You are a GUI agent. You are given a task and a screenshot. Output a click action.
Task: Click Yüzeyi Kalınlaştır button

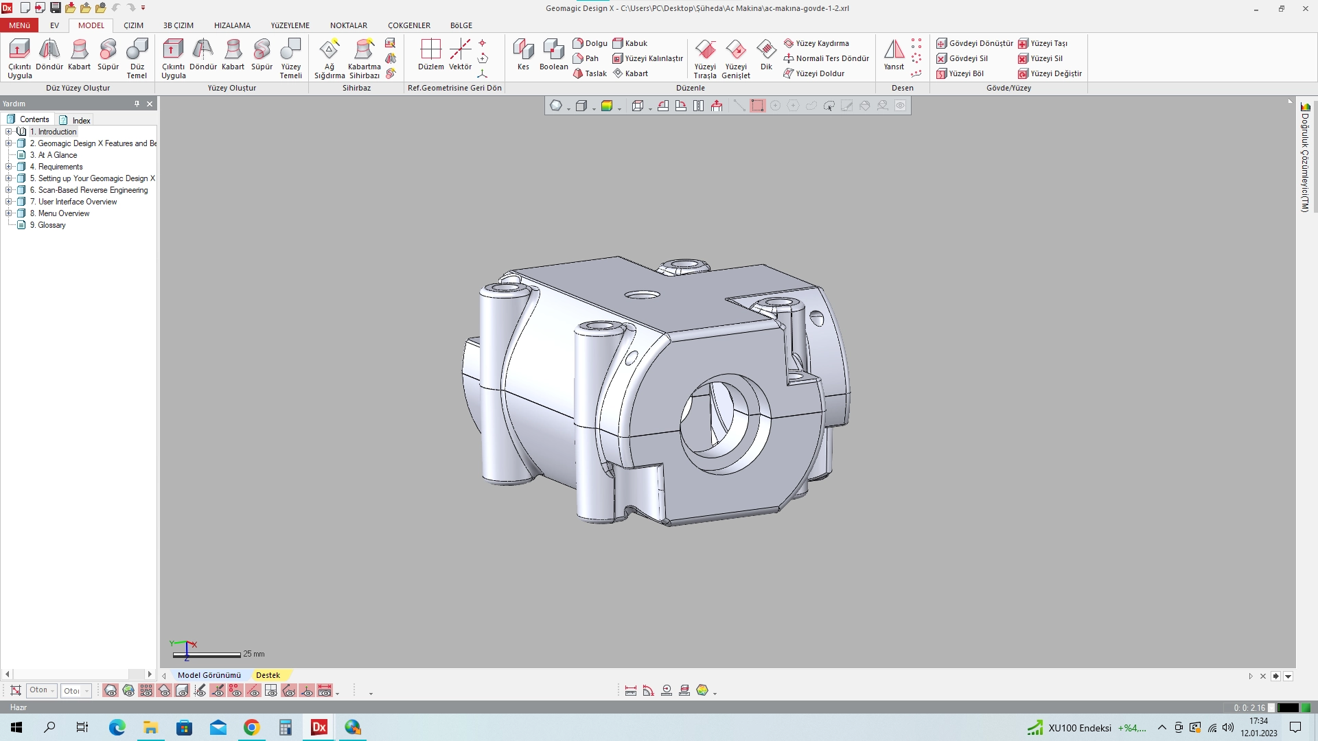[x=648, y=58]
